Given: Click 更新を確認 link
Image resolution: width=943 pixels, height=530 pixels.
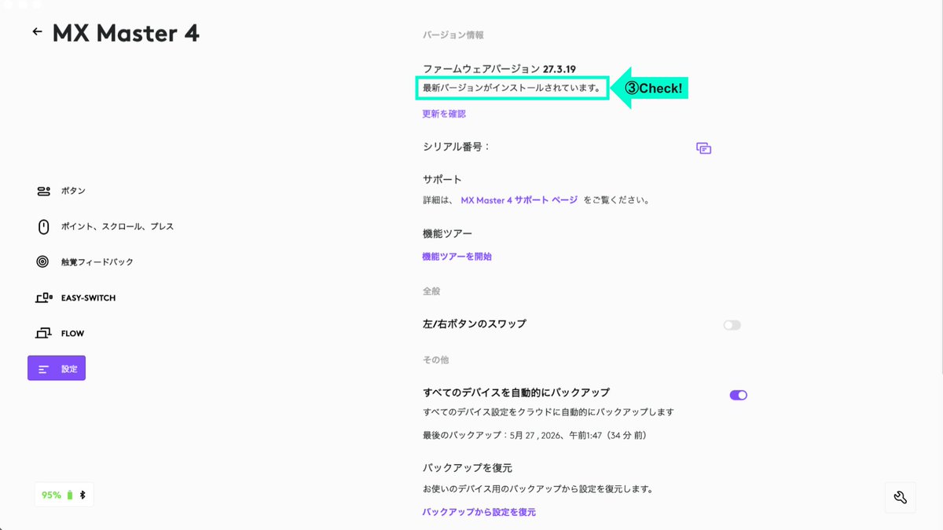Looking at the screenshot, I should (444, 114).
